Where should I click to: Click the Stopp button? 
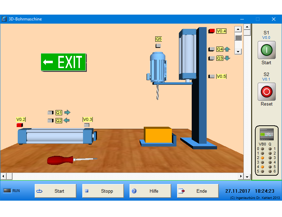pos(103,191)
